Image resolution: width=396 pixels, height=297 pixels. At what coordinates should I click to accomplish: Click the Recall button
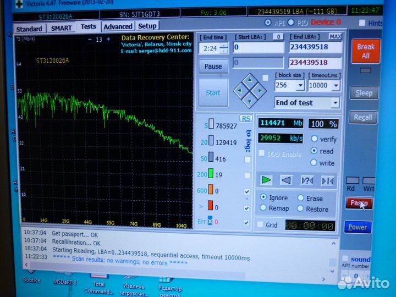[x=363, y=118]
